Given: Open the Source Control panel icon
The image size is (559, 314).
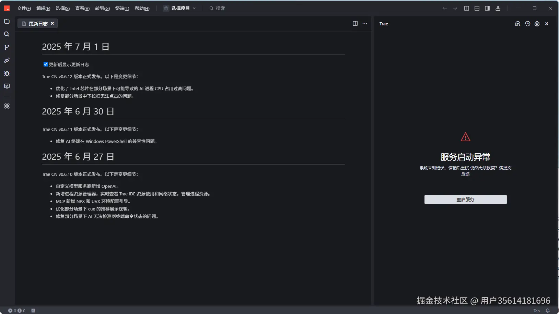Looking at the screenshot, I should tap(7, 47).
